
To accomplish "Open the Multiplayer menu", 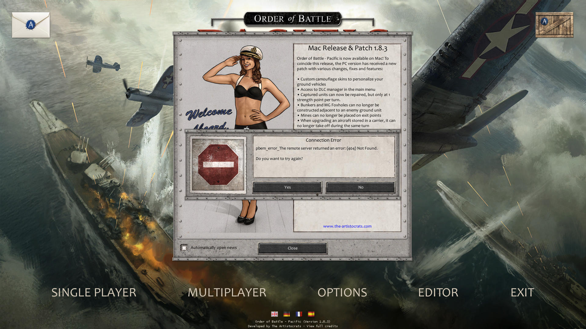I will 227,292.
